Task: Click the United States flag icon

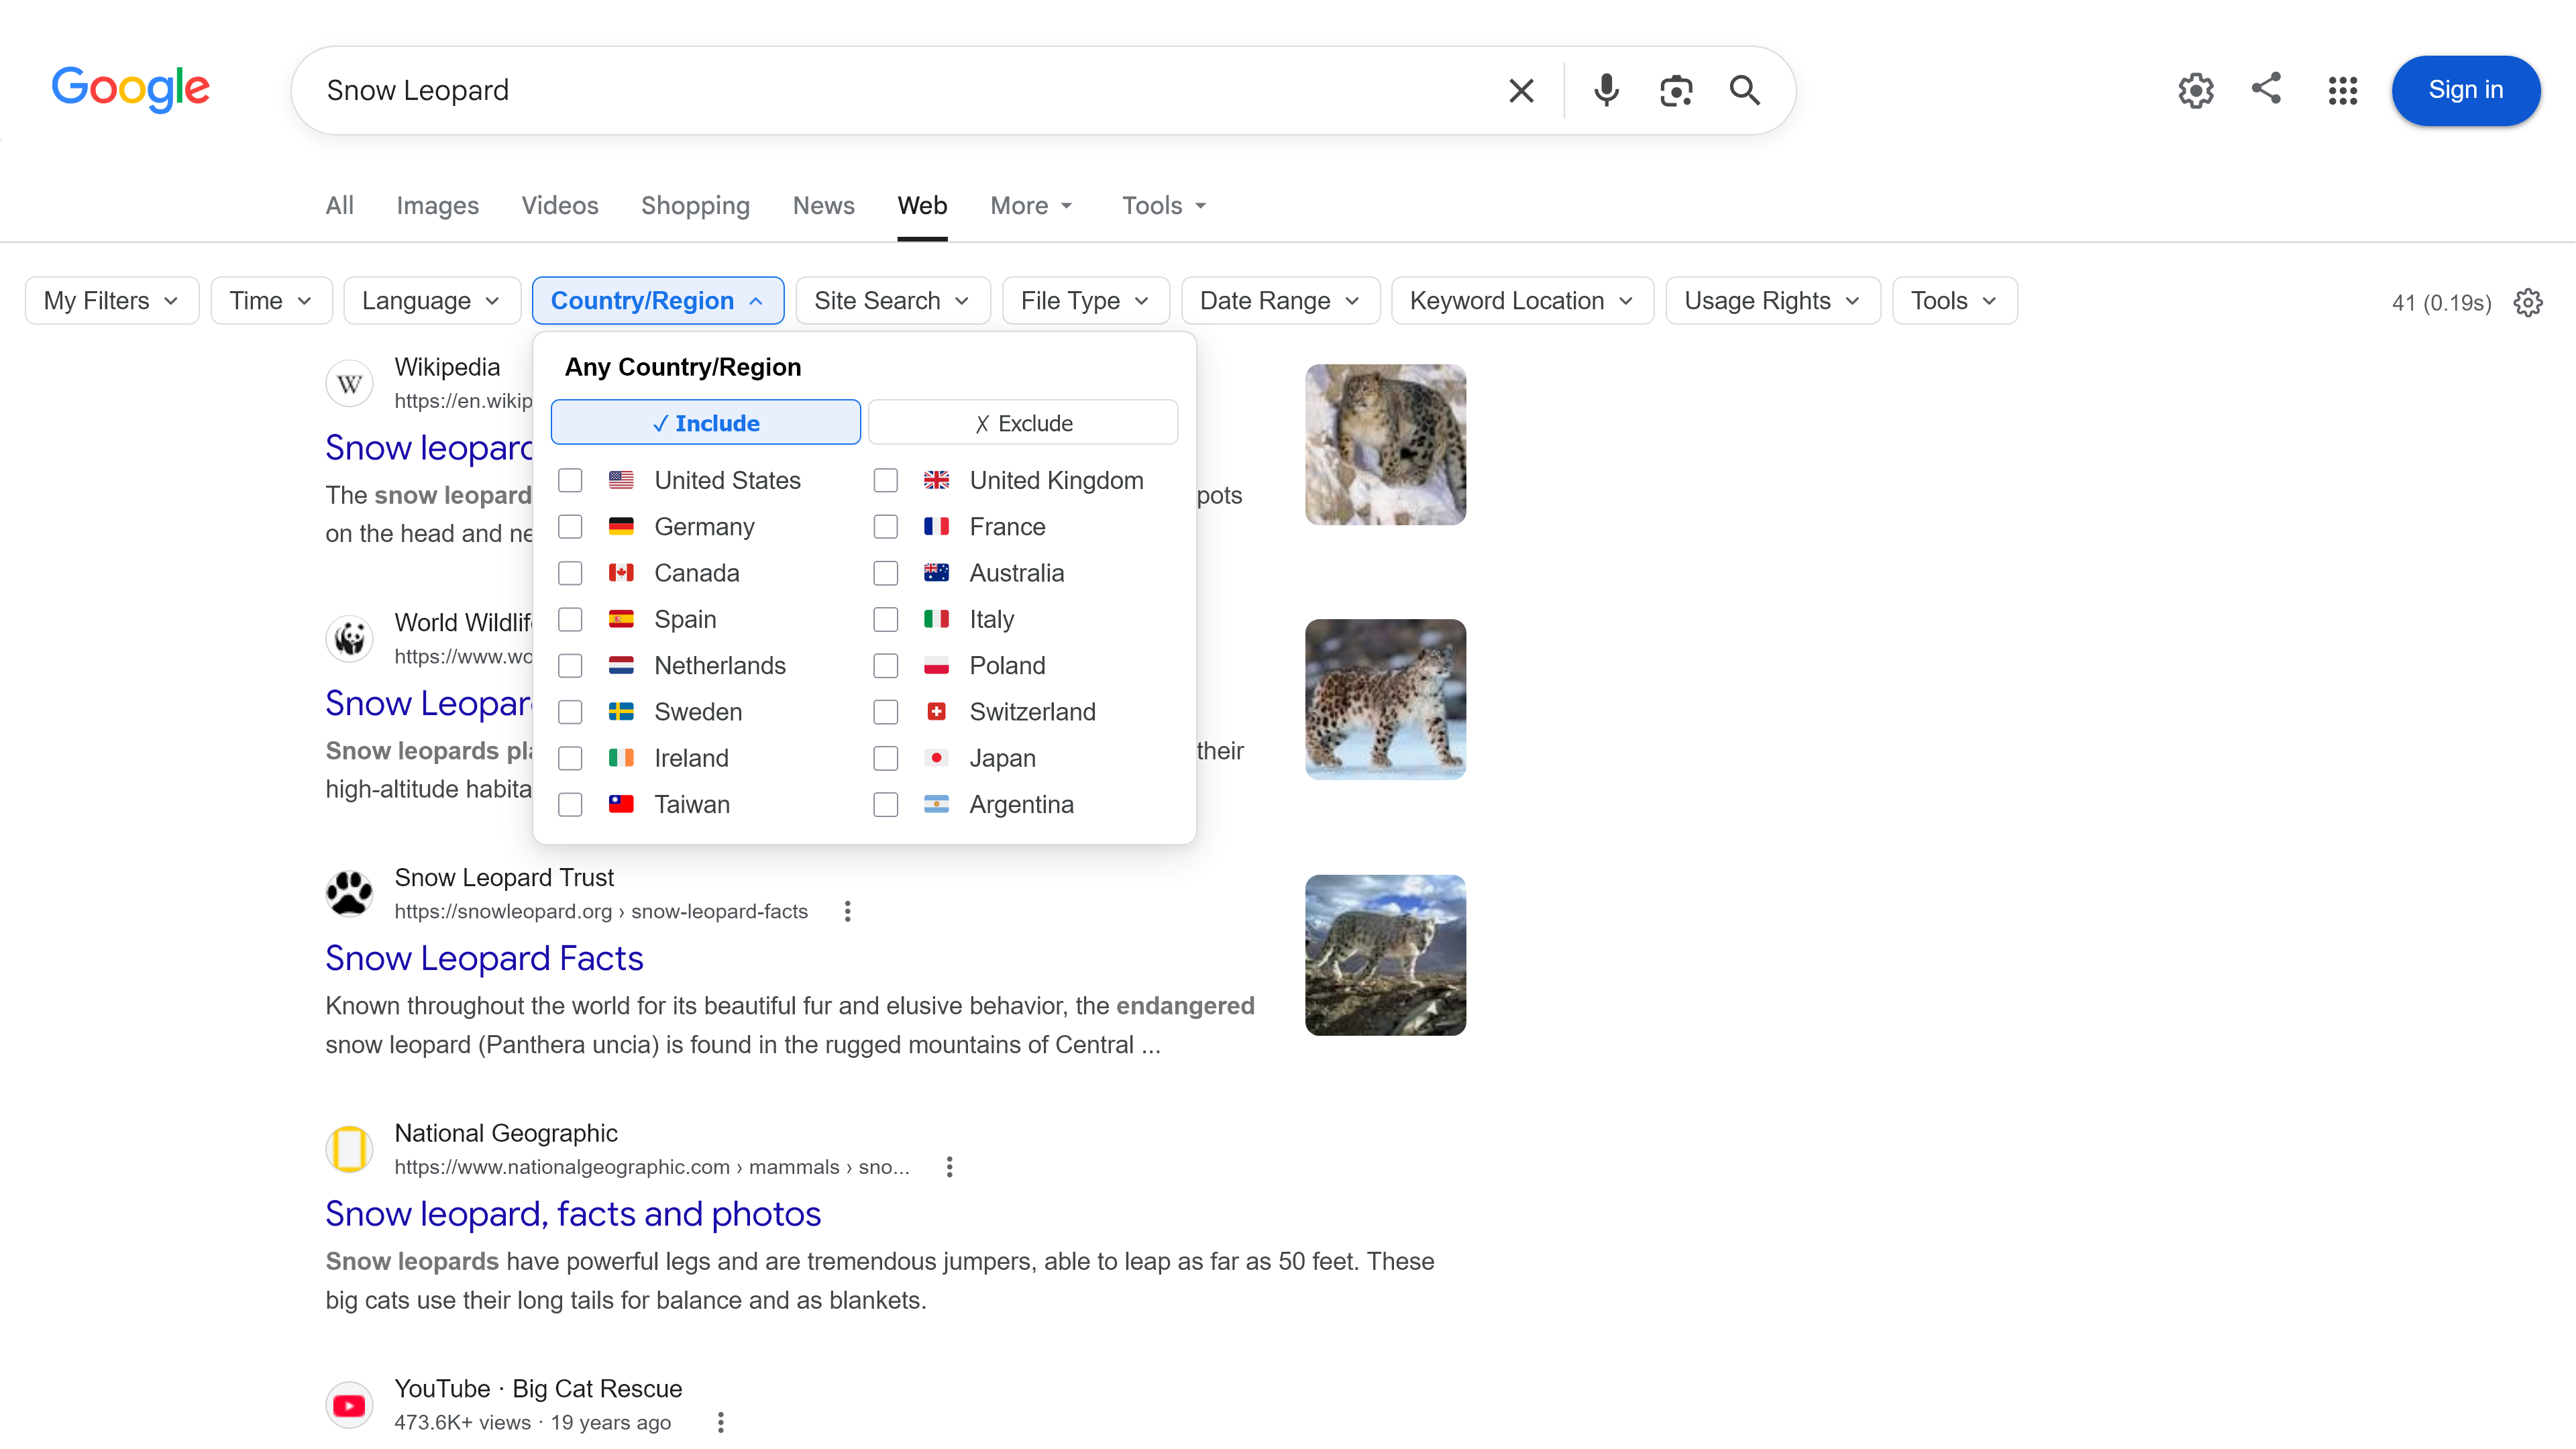Action: [621, 480]
